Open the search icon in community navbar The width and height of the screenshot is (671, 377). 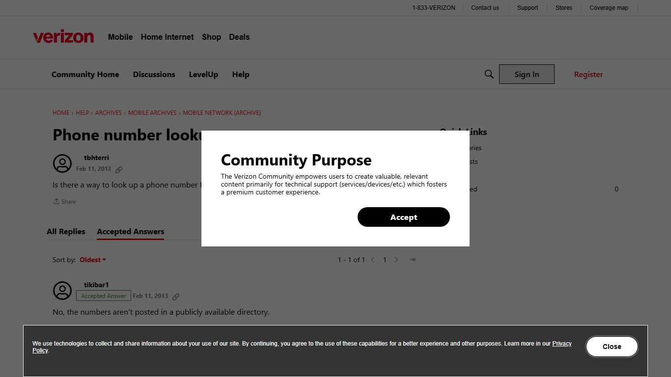click(489, 74)
